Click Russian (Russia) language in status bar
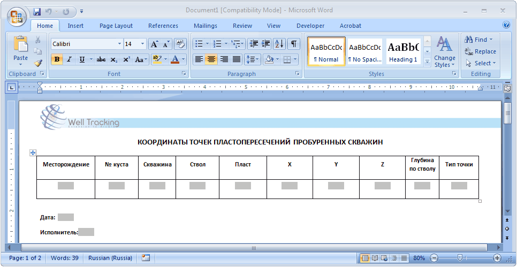517x267 pixels. click(x=110, y=258)
